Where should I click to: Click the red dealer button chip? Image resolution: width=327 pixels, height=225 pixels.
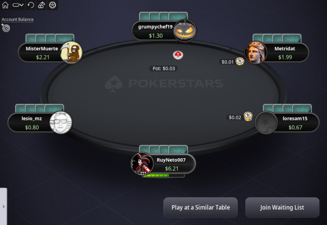tap(178, 55)
